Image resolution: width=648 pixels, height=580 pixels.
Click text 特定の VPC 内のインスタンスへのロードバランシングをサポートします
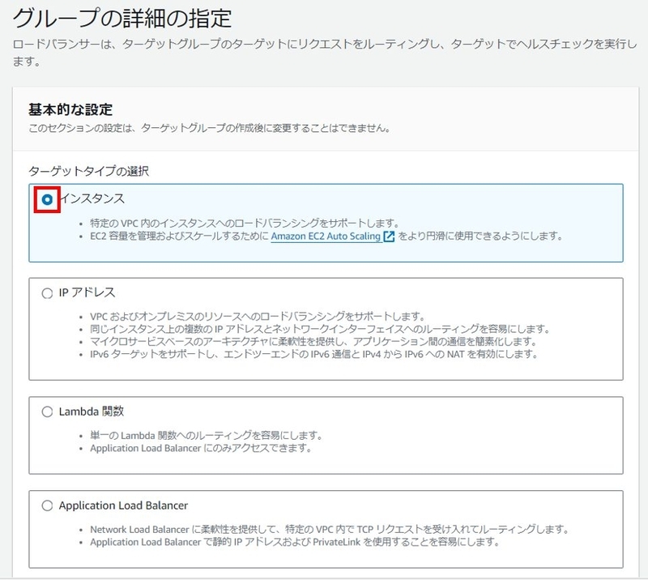245,224
